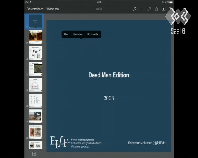Screen dimensions: 198x158
Task: Select the Sebastian Jekutsch author text
Action: tap(147, 143)
